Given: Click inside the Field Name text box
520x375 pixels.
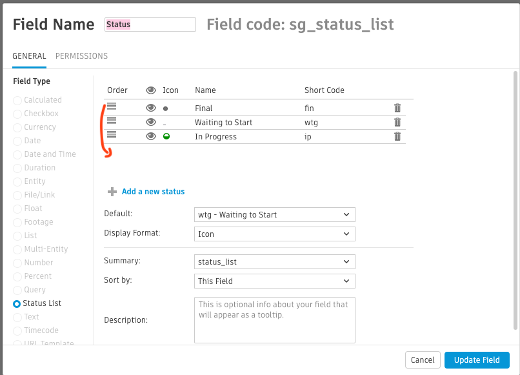Looking at the screenshot, I should [x=150, y=25].
